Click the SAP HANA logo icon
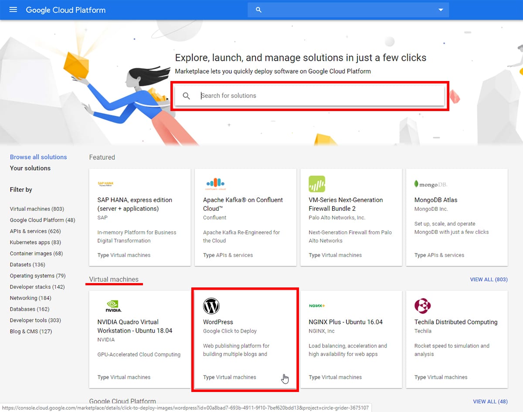The height and width of the screenshot is (412, 523). (x=105, y=184)
